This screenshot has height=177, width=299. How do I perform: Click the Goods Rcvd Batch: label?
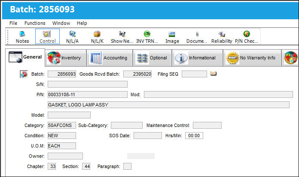point(100,74)
